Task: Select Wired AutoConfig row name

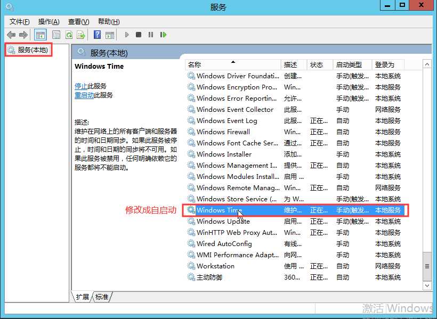Action: click(x=224, y=243)
